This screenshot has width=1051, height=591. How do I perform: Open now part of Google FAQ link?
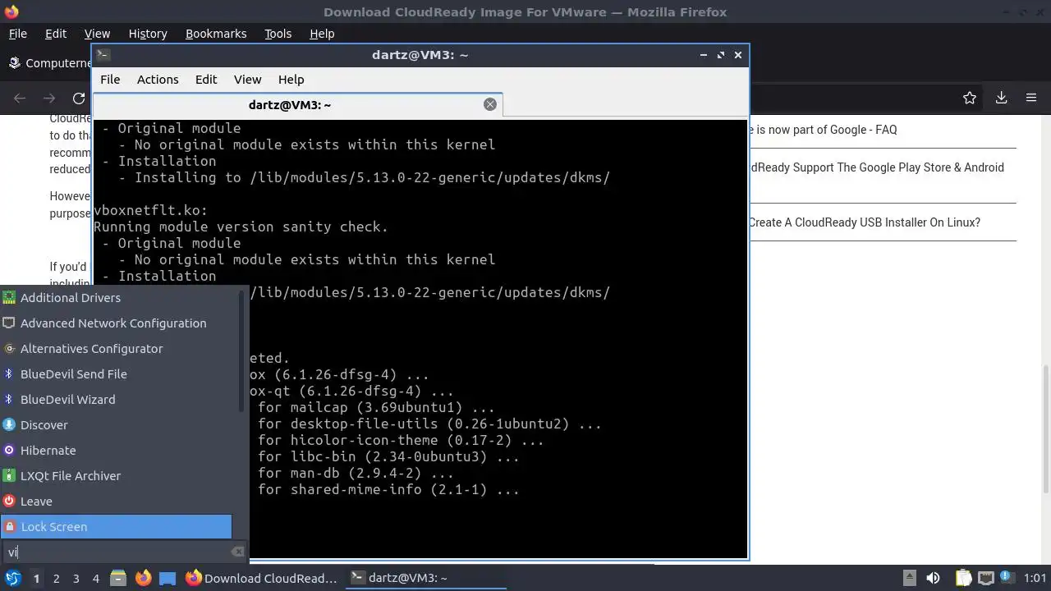click(x=823, y=130)
